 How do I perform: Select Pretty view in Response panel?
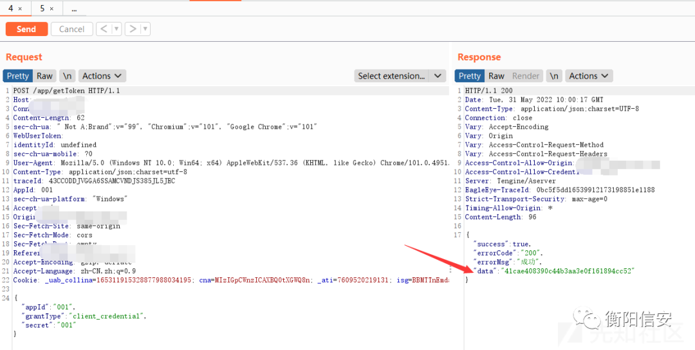coord(469,76)
